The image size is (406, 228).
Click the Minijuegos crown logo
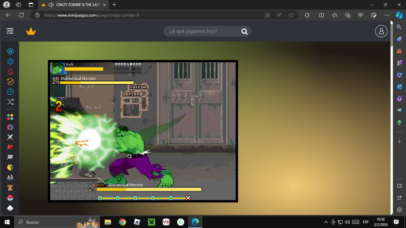click(31, 31)
